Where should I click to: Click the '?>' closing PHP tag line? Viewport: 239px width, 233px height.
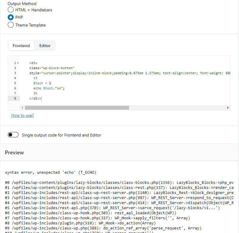pyautogui.click(x=35, y=93)
